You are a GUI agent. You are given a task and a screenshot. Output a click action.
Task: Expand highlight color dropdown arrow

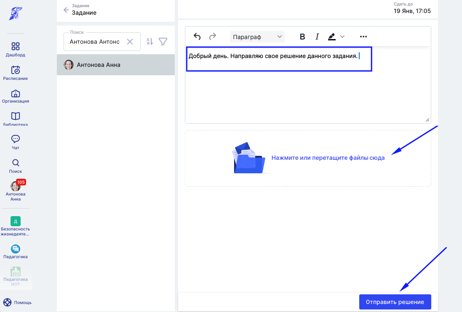coord(342,37)
